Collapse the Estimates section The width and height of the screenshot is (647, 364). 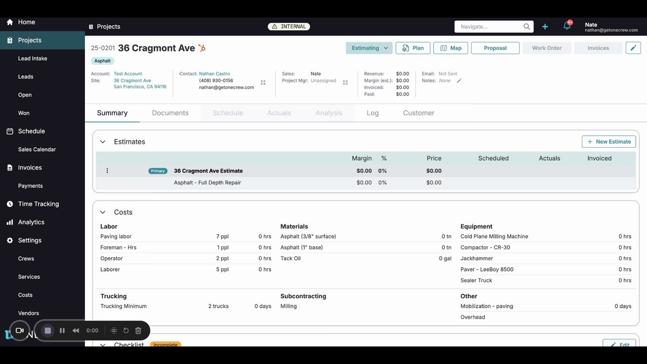(103, 142)
